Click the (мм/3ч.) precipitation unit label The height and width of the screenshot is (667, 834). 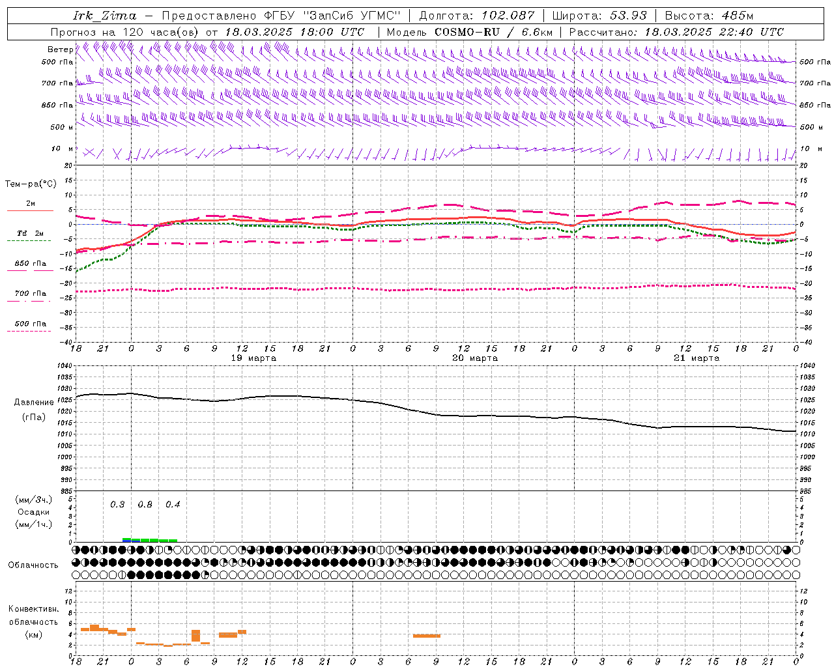[x=34, y=500]
